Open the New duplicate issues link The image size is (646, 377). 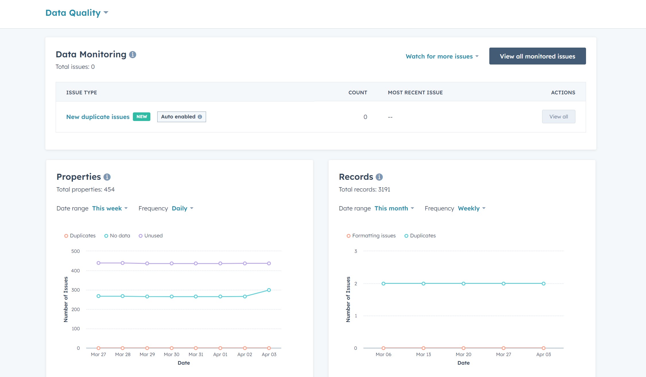pos(98,117)
